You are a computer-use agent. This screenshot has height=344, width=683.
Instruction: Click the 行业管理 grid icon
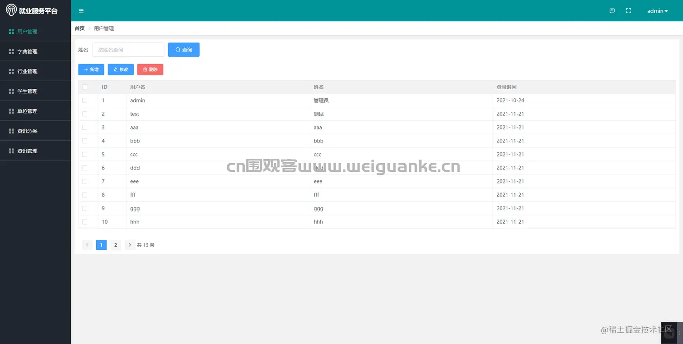[x=11, y=71]
